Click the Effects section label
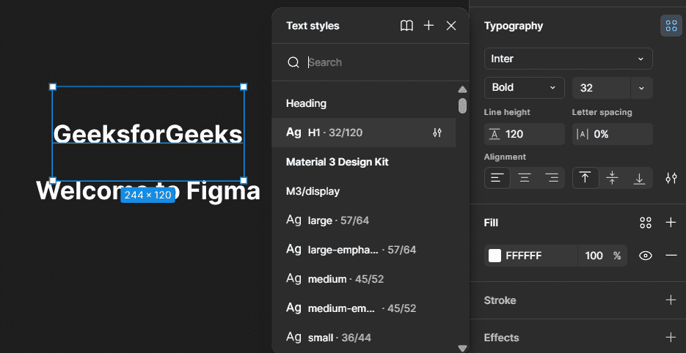Image resolution: width=686 pixels, height=353 pixels. click(x=501, y=338)
